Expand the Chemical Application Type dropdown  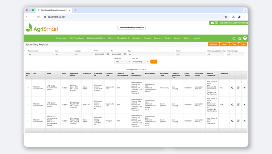coord(216,54)
